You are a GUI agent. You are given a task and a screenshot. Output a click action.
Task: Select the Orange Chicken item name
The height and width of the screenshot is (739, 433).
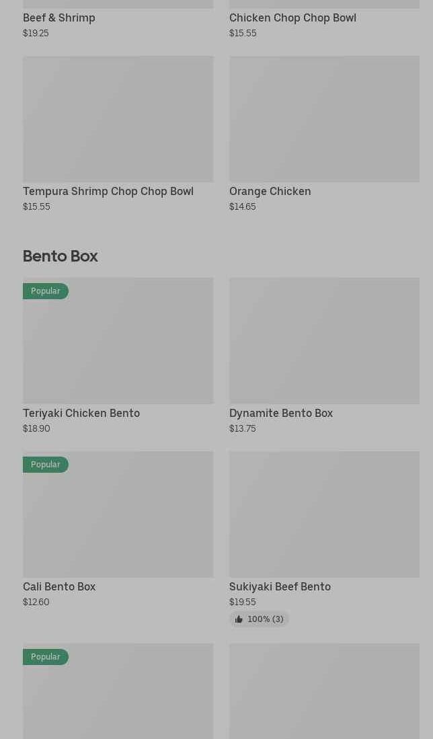click(270, 192)
